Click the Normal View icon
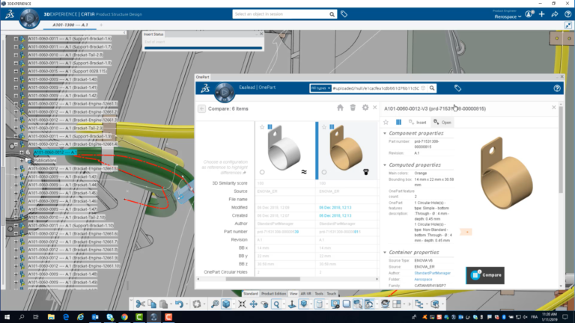The image size is (575, 323). [292, 304]
